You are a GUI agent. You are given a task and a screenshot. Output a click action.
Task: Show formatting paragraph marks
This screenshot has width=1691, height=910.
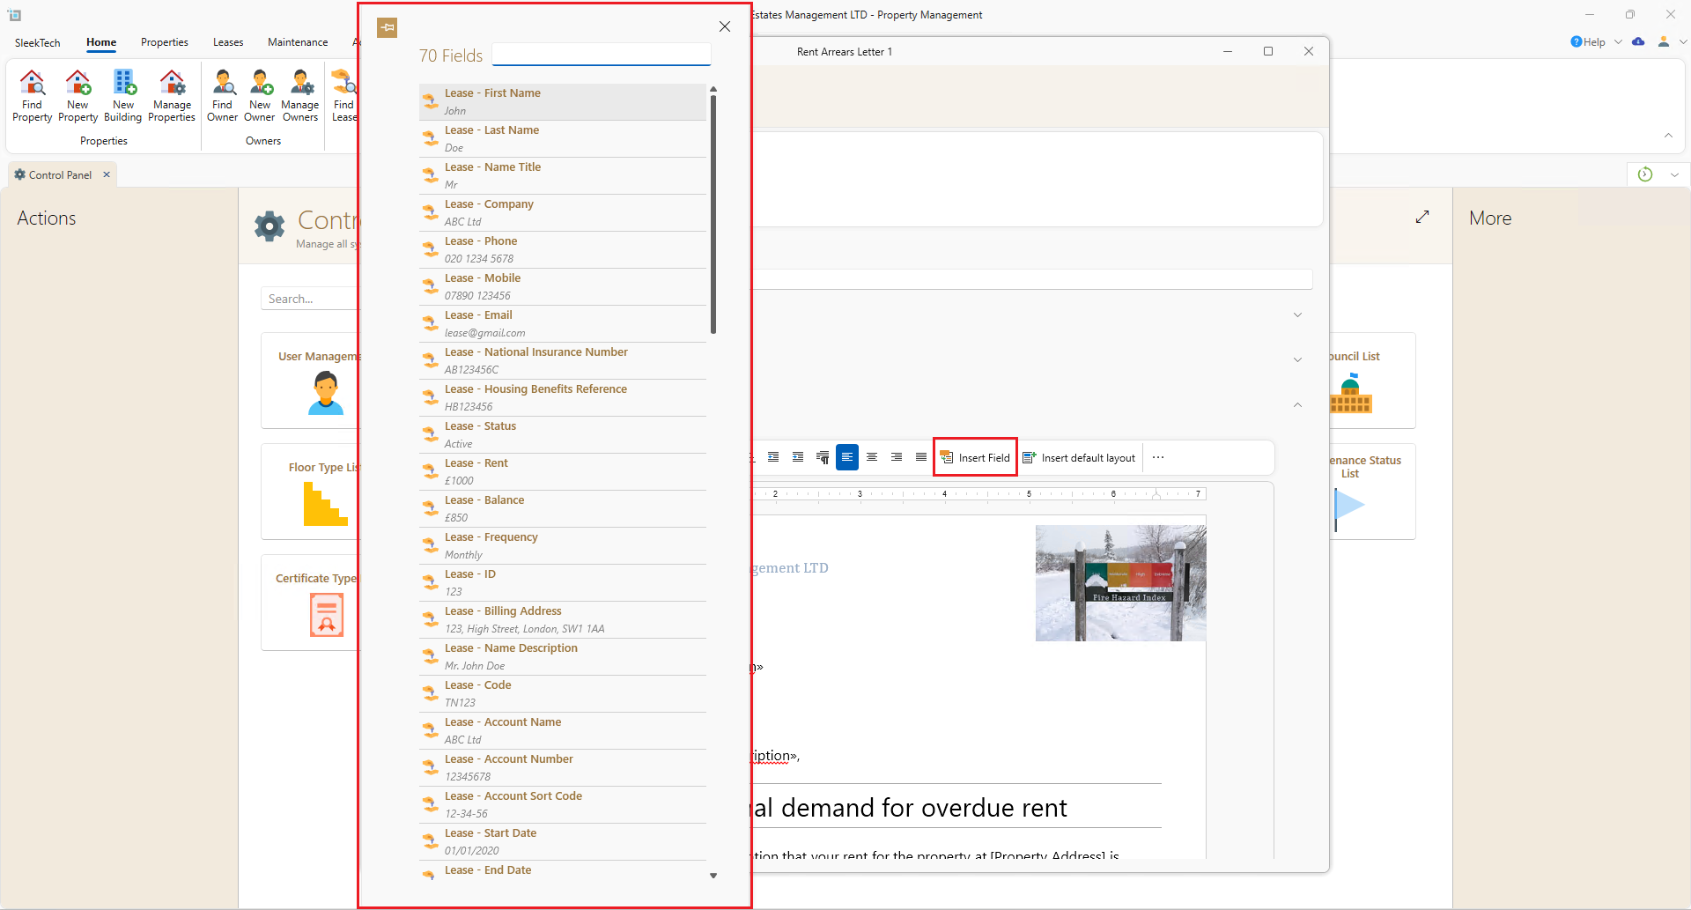point(823,457)
